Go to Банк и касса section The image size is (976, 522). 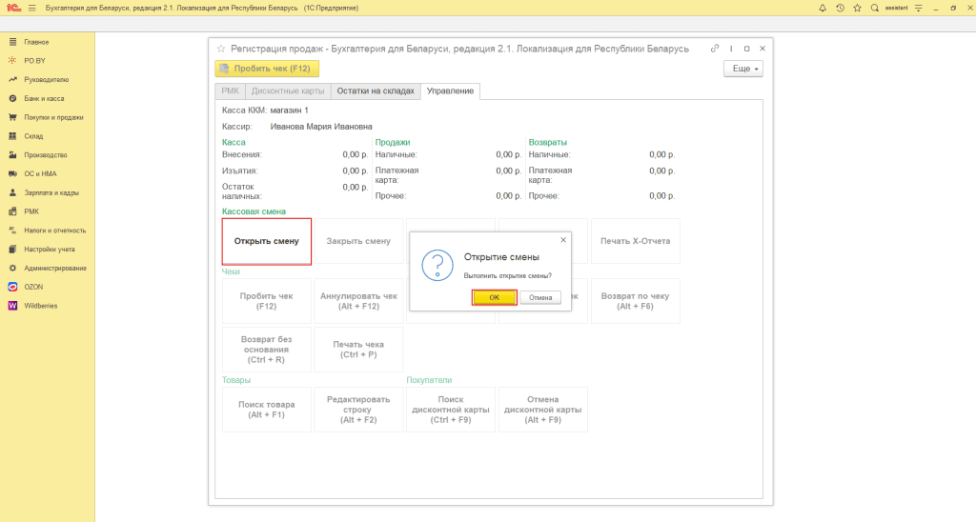[44, 98]
